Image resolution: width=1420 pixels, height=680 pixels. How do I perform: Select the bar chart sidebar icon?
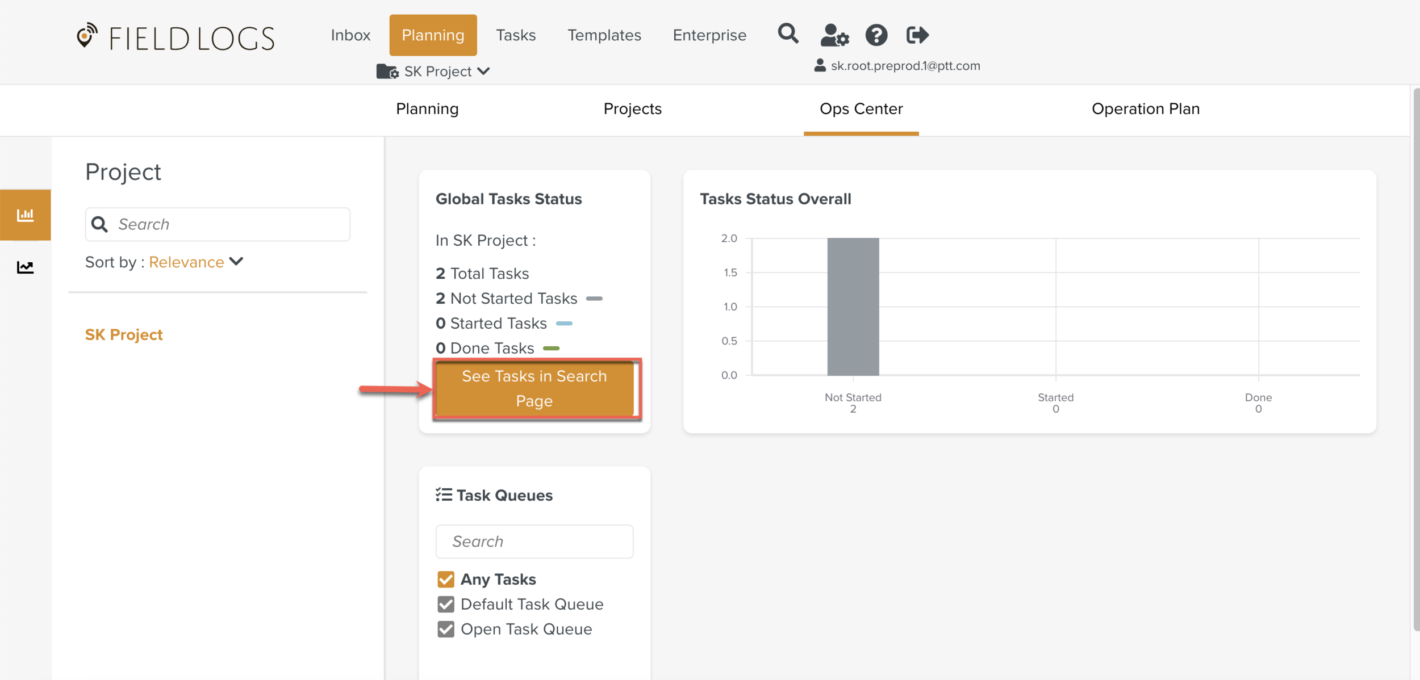[x=25, y=215]
